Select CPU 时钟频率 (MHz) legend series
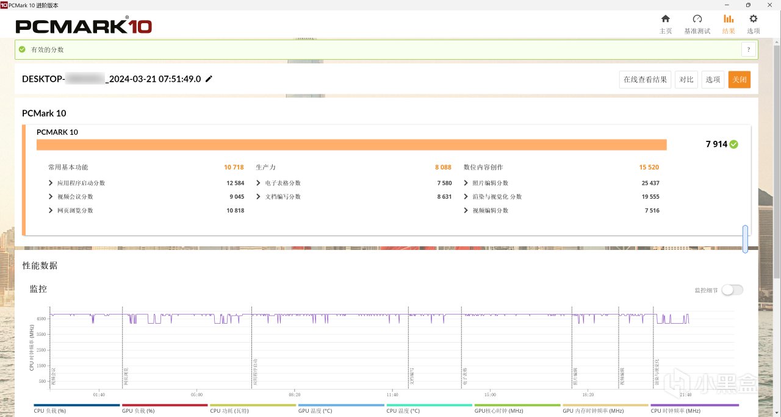Screen dimensions: 781x417 click(694, 408)
